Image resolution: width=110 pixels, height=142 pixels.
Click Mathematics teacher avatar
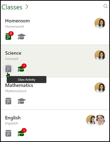100,88
